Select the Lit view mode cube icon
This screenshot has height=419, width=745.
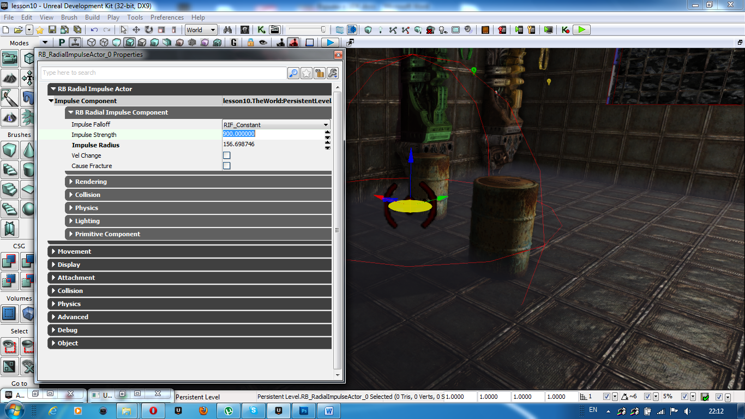[x=129, y=42]
